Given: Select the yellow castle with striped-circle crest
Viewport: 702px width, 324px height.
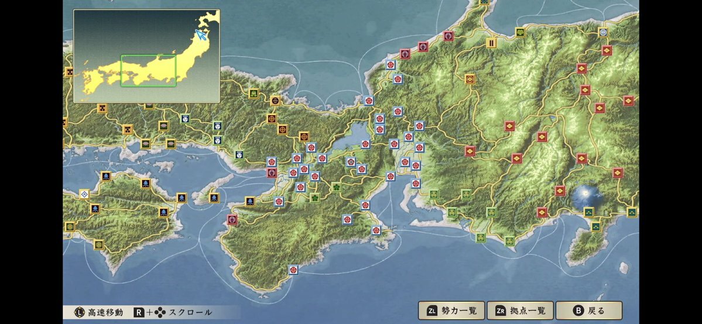Looking at the screenshot, I should pos(275,101).
